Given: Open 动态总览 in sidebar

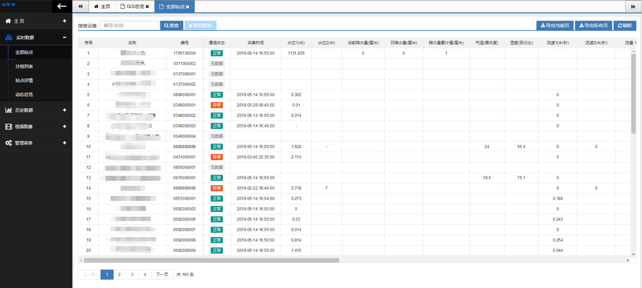Looking at the screenshot, I should (24, 94).
